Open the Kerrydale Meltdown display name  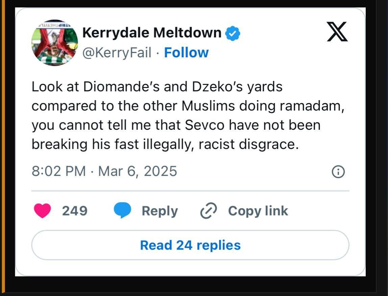152,33
